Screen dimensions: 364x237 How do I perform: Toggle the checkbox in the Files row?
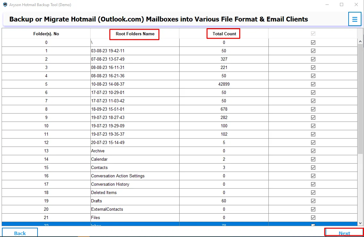point(313,218)
